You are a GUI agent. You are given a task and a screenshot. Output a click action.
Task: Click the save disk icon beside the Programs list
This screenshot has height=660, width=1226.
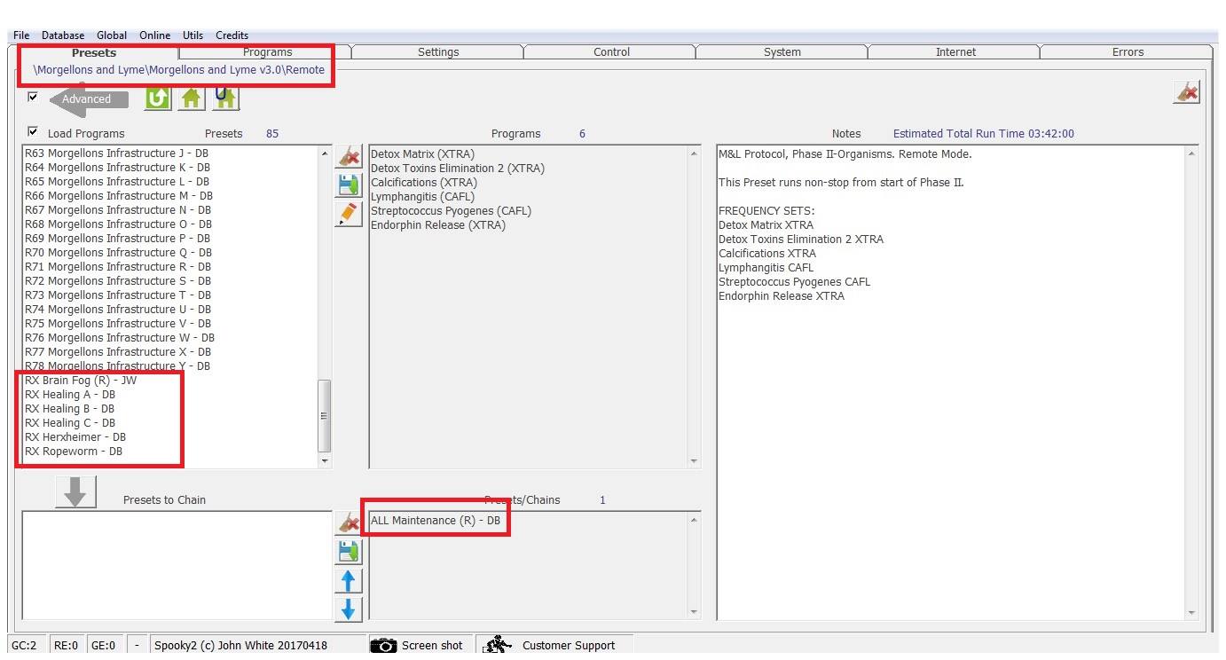(349, 185)
